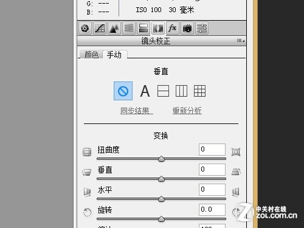Click the 水平 slider handle
The height and width of the screenshot is (228, 304).
pos(161,199)
